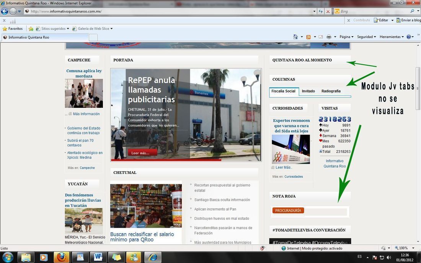This screenshot has width=421, height=263.
Task: Click Leer Más link under Curiosidades
Action: [284, 167]
